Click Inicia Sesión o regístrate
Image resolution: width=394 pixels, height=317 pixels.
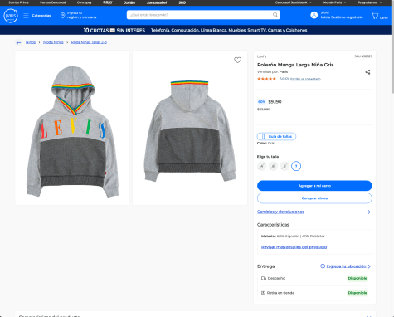pyautogui.click(x=342, y=17)
